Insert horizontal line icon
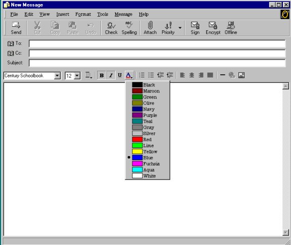The image size is (291, 245). tap(222, 75)
